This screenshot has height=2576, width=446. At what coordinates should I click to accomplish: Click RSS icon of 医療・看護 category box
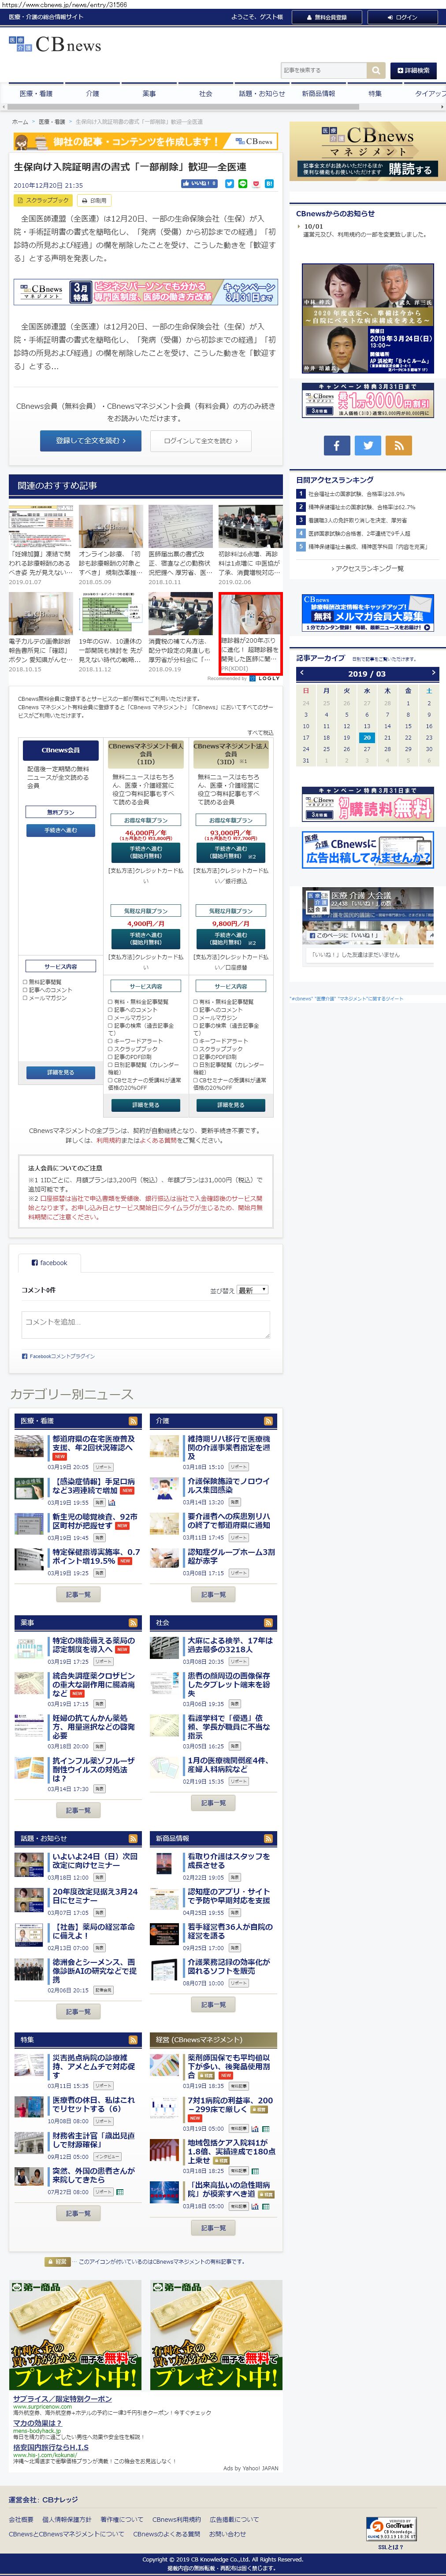132,1421
